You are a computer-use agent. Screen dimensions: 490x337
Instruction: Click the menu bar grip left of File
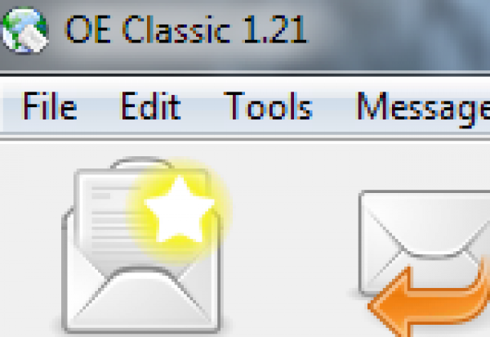[6, 106]
